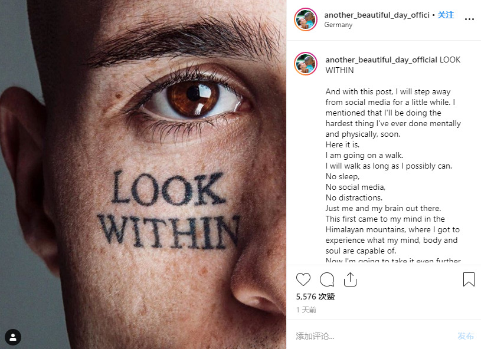Save the post with the bookmark icon

469,279
